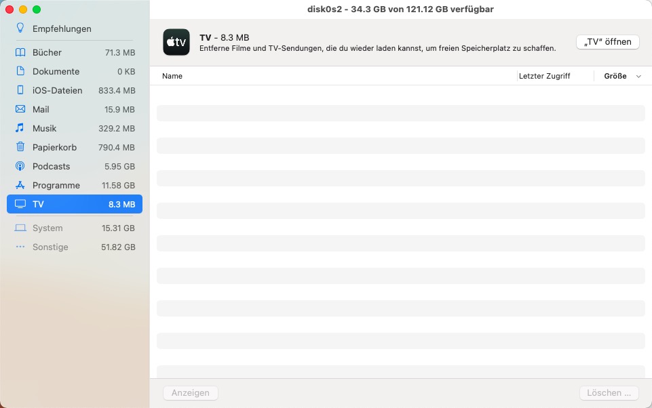652x408 pixels.
Task: Click the "TV - 8.3 MB" heading
Action: 224,37
